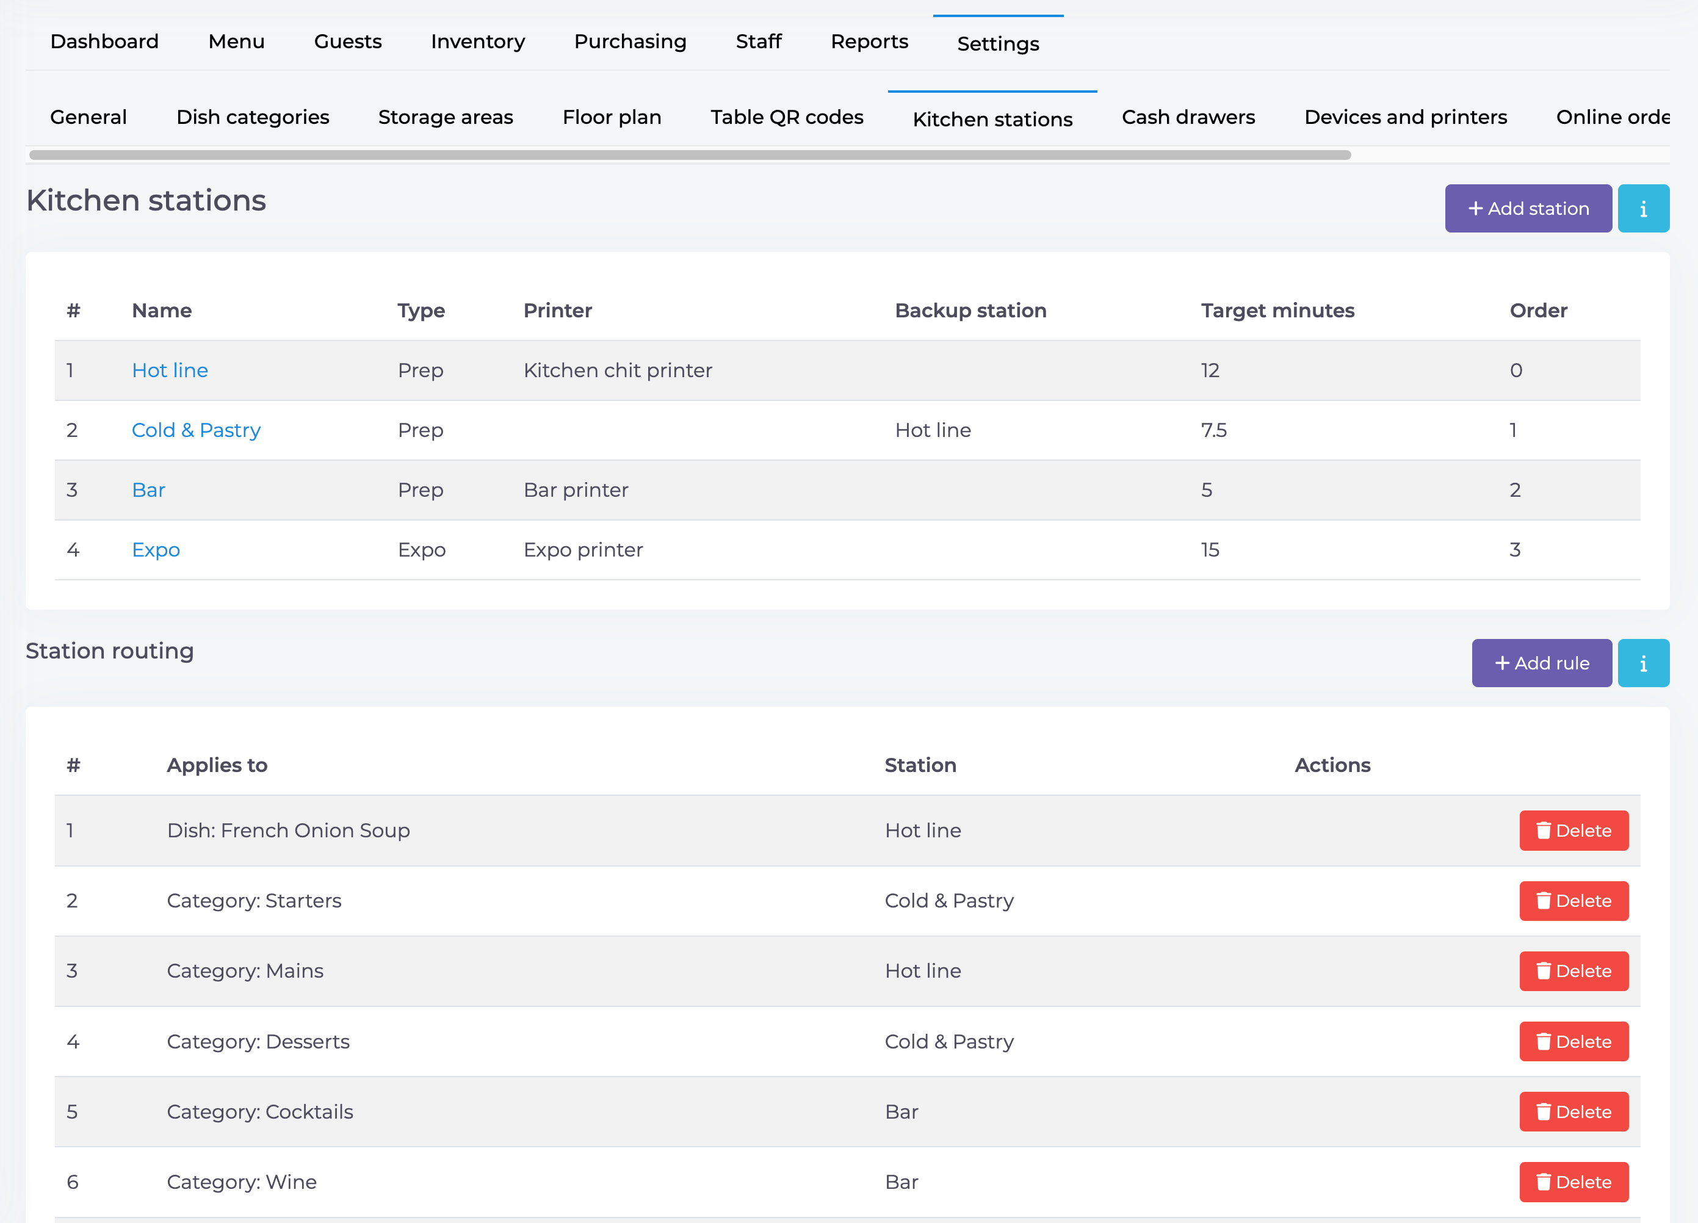Click the Station routing info icon button
Image resolution: width=1698 pixels, height=1223 pixels.
1643,663
